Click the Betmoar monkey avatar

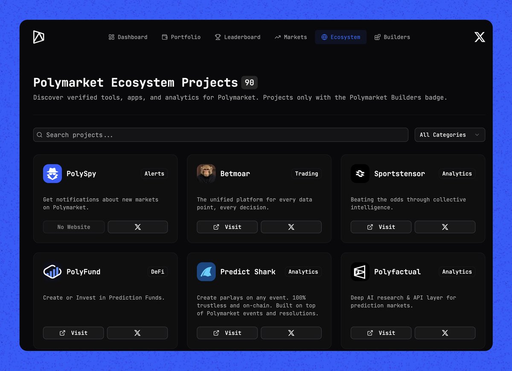point(206,174)
